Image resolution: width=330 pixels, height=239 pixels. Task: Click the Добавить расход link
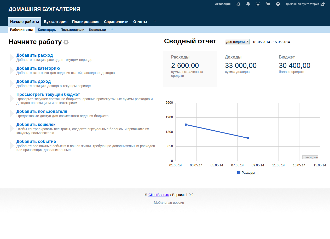tap(34, 55)
